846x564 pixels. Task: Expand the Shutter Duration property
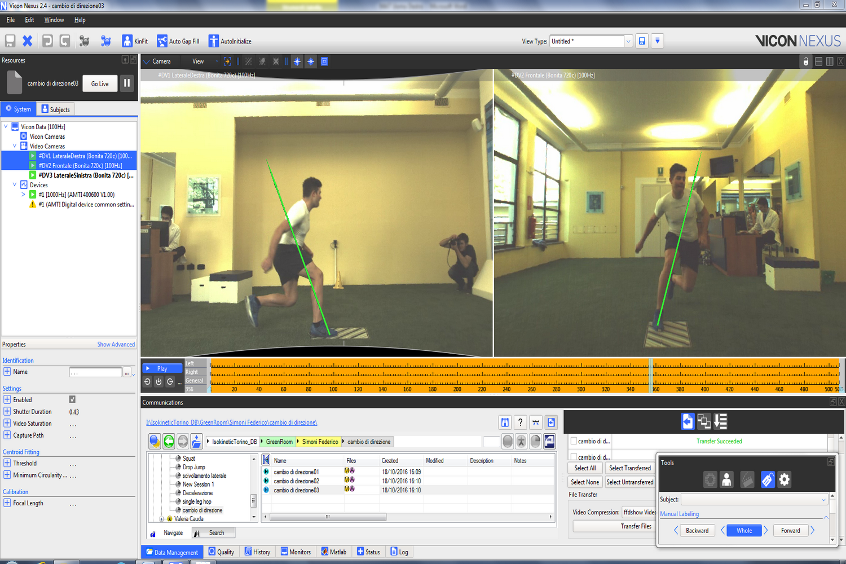click(x=7, y=412)
